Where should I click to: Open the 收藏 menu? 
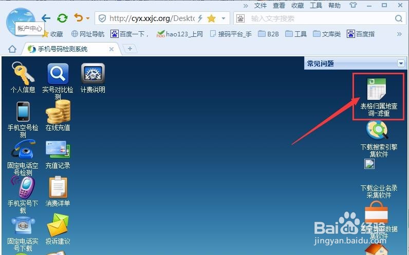pos(298,6)
